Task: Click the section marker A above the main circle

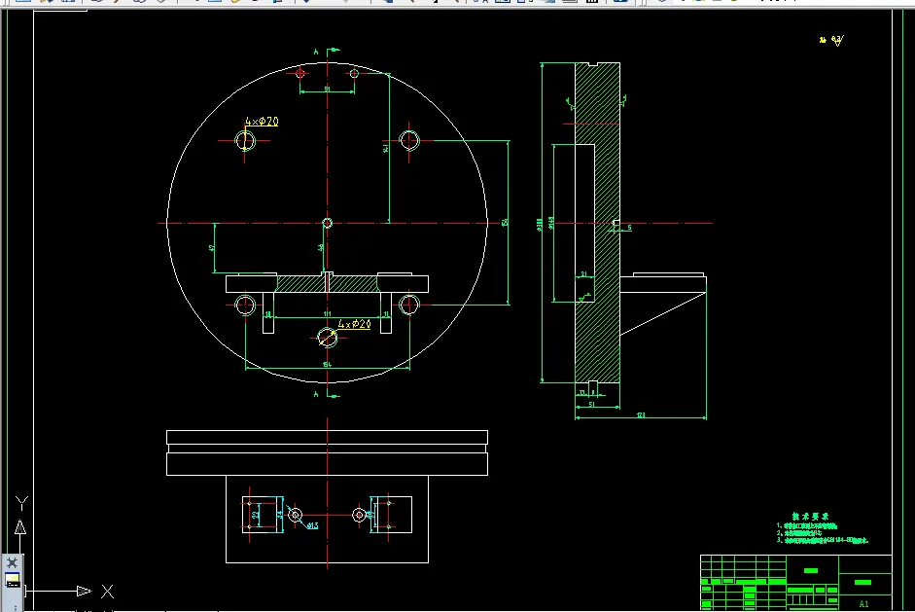Action: point(316,52)
